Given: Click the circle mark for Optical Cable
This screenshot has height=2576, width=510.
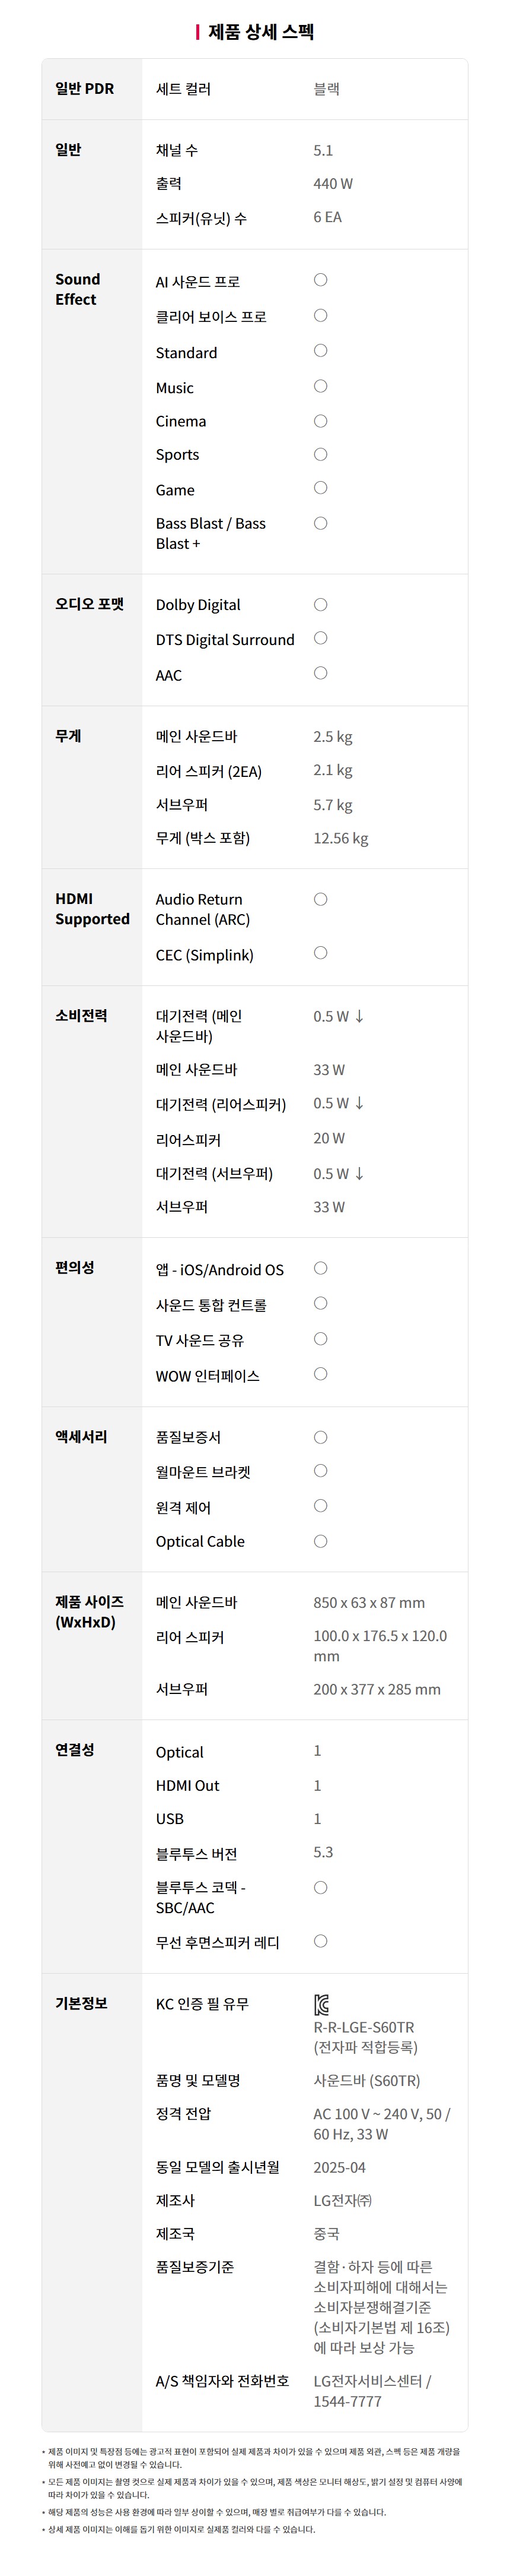Looking at the screenshot, I should point(320,1541).
